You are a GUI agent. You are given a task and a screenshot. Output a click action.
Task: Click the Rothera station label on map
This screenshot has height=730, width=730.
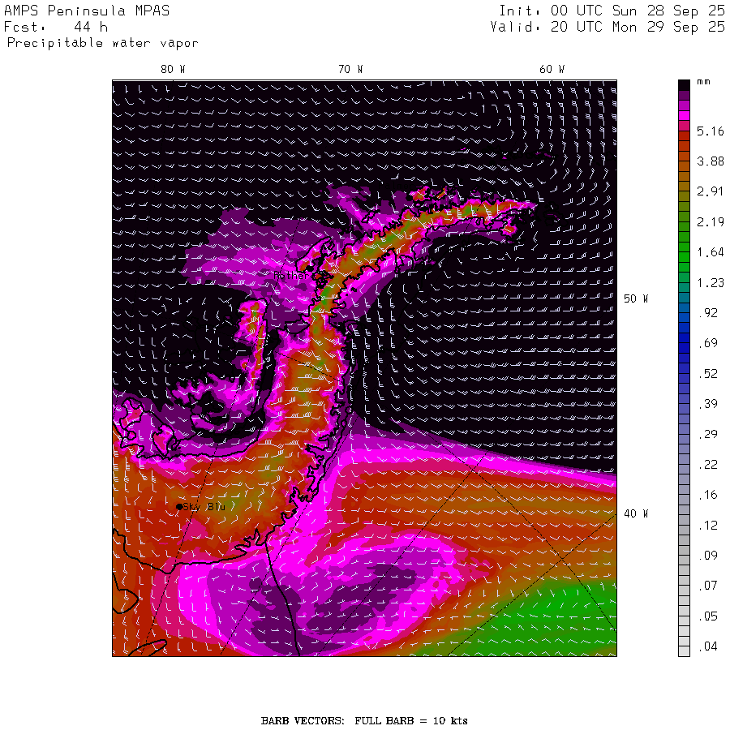291,275
